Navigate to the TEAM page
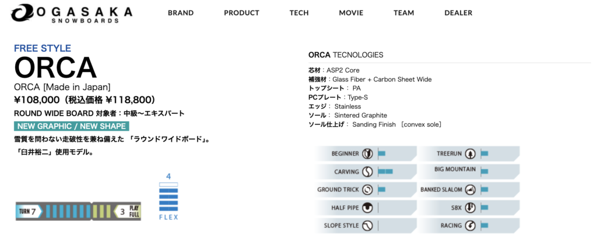The width and height of the screenshot is (597, 241). pyautogui.click(x=403, y=13)
